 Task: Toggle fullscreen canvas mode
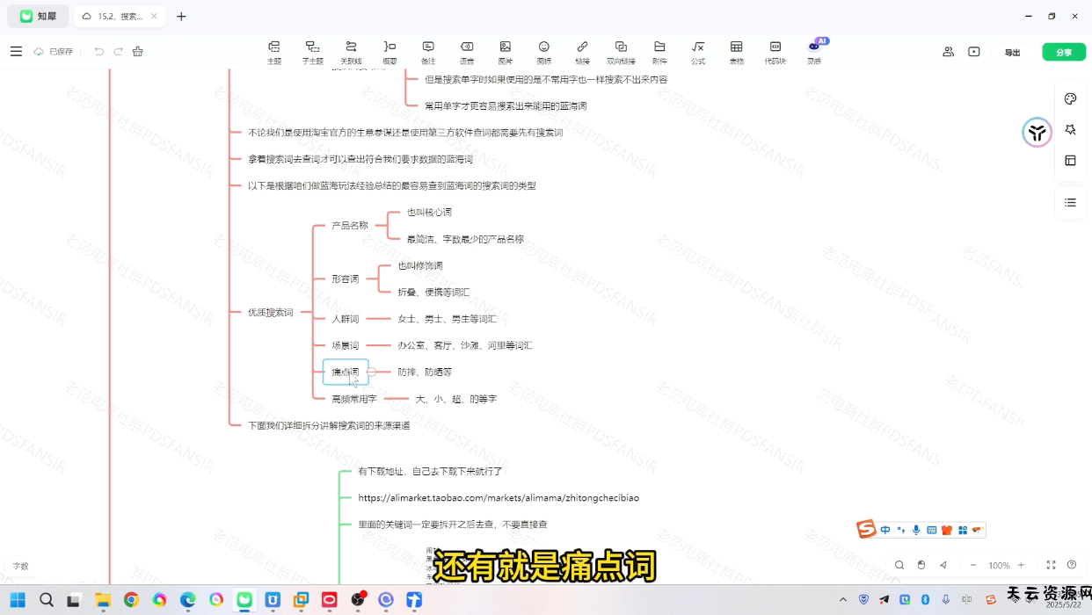1051,565
